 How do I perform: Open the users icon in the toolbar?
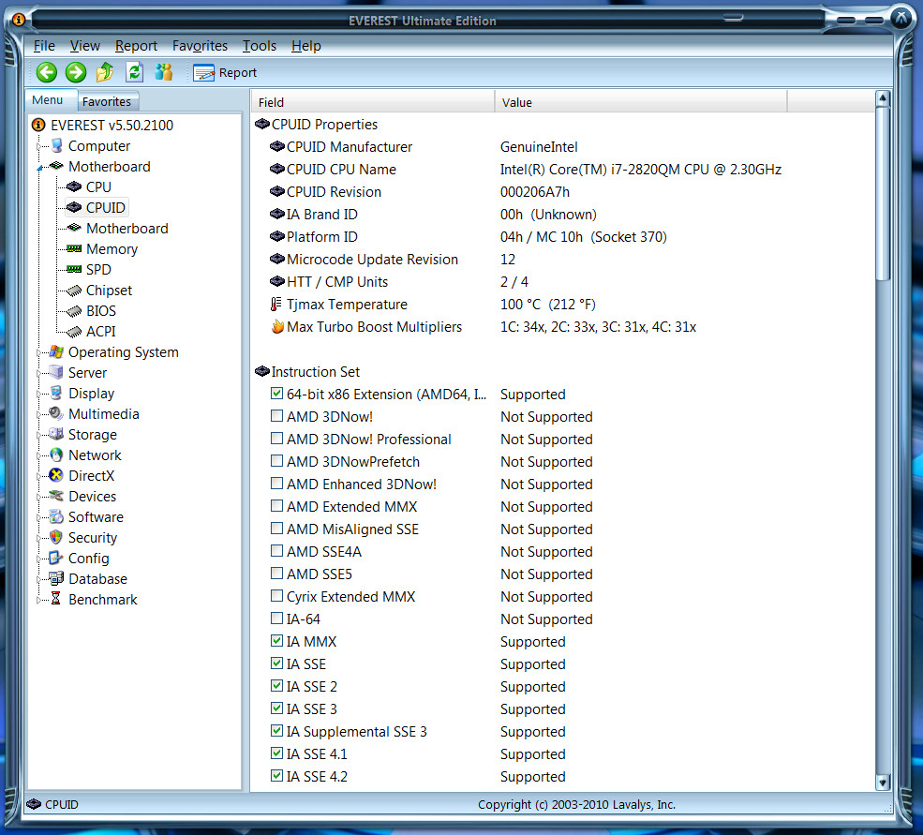click(x=164, y=72)
